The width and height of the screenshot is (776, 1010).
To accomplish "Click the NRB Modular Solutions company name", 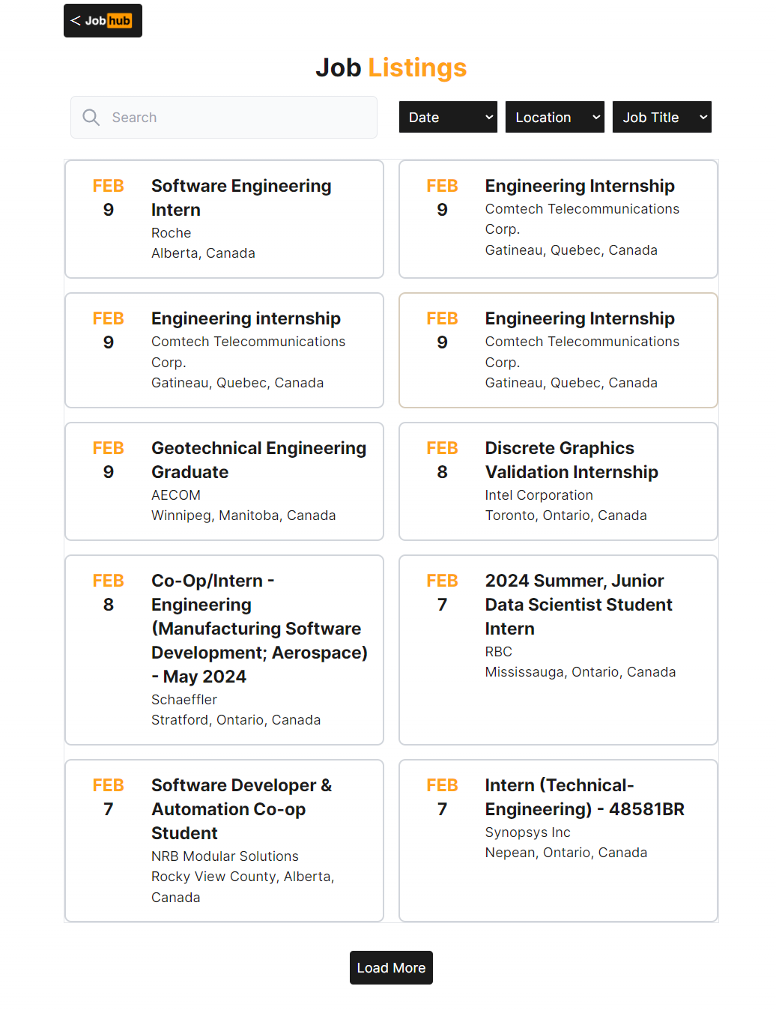I will click(x=225, y=856).
